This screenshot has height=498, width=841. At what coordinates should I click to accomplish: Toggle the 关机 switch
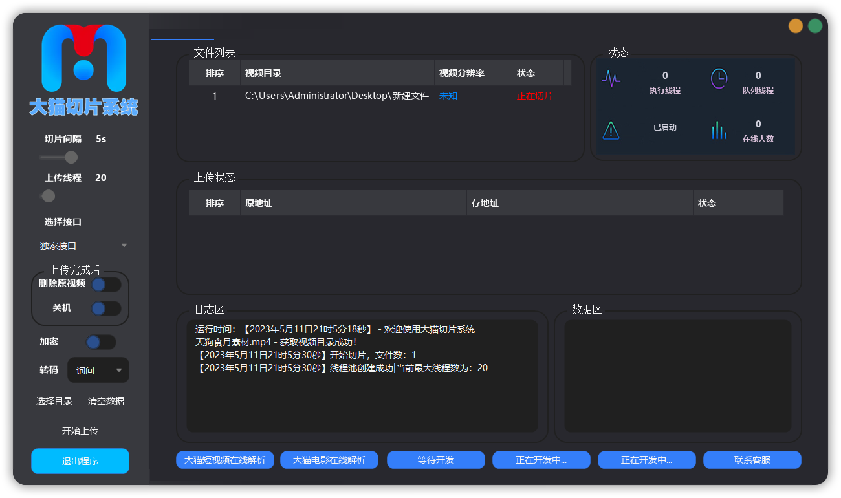[x=106, y=309]
